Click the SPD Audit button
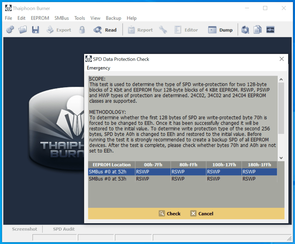 coord(64,229)
